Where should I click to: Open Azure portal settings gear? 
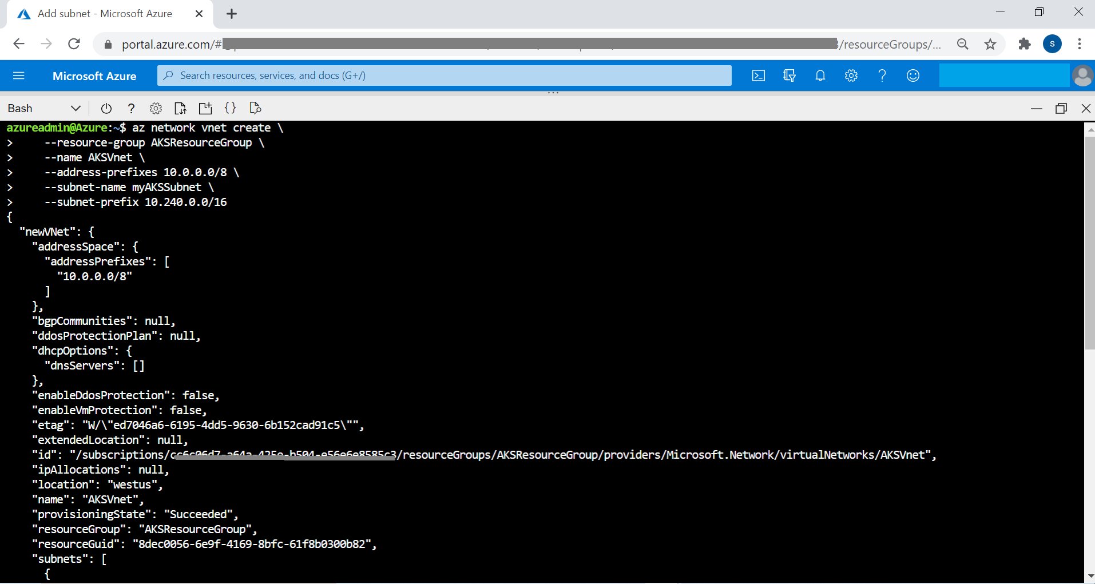[851, 76]
